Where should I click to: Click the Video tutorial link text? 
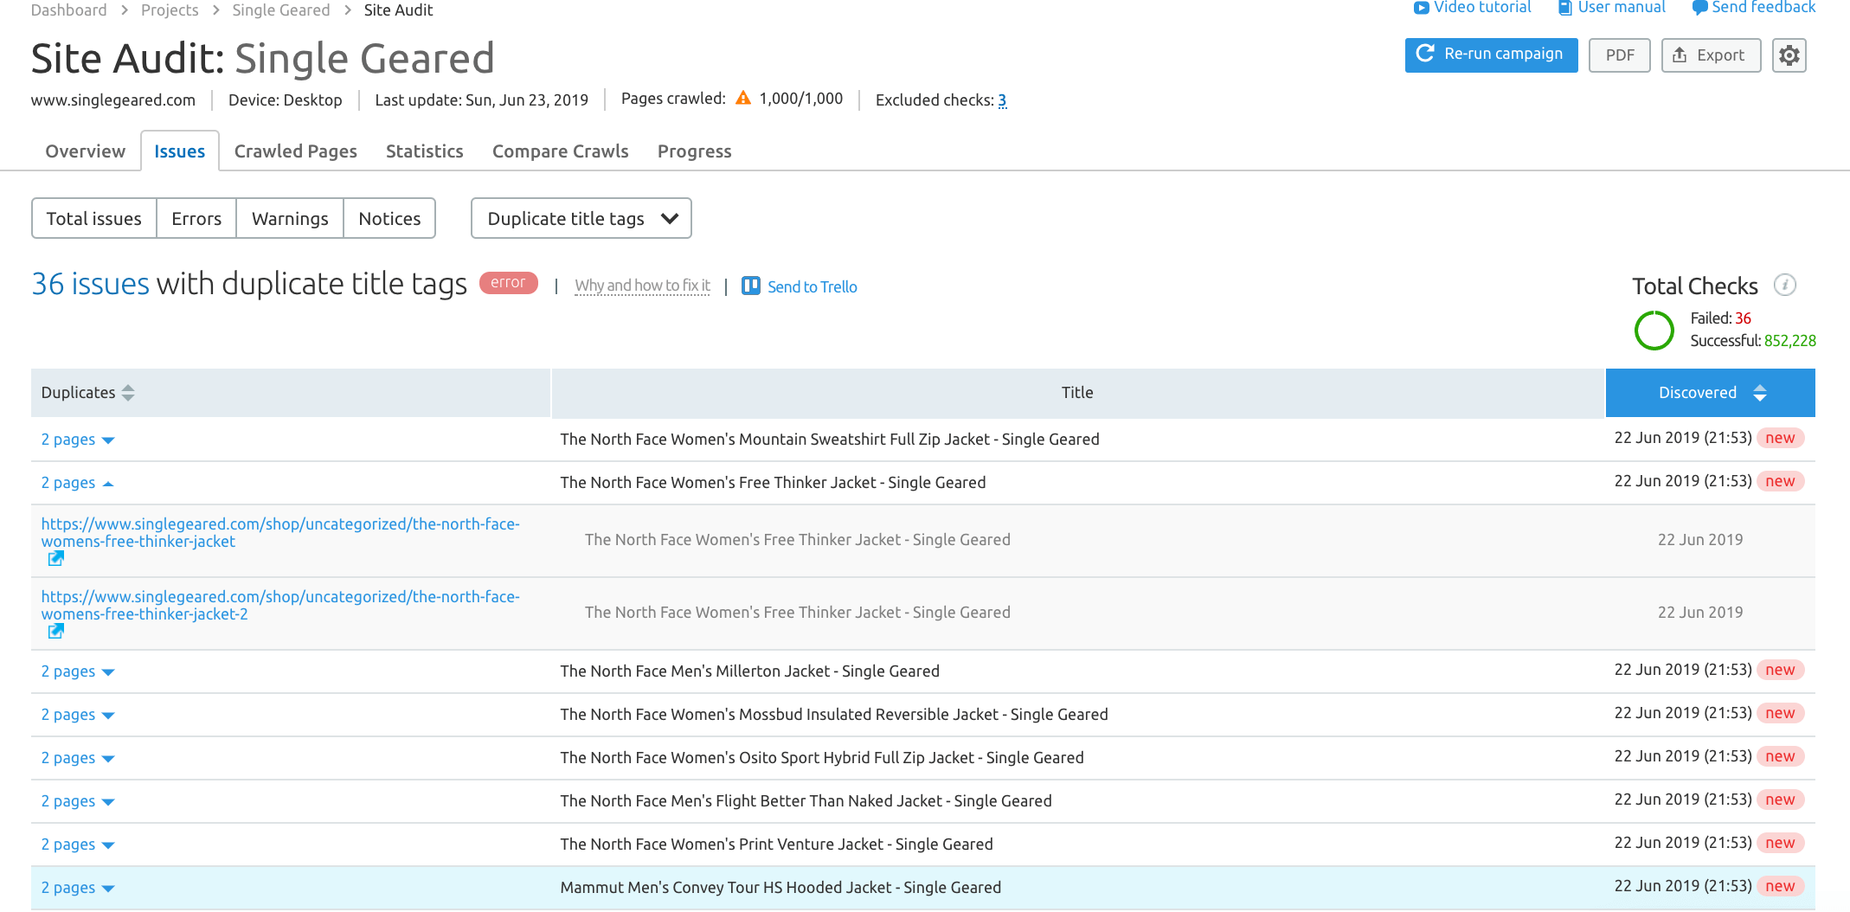point(1482,8)
